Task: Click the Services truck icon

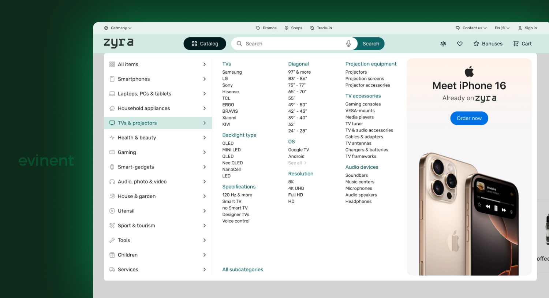Action: 112,269
